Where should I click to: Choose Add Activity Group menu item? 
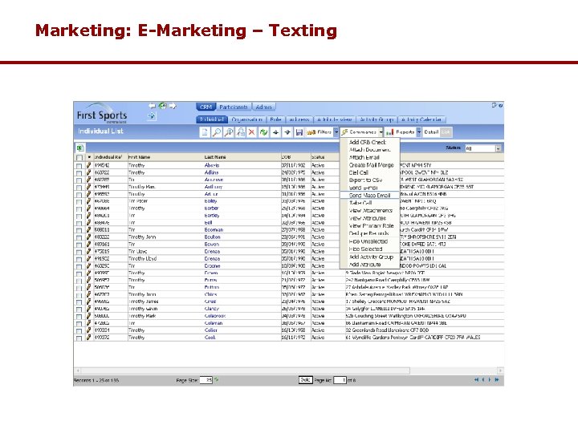pos(371,257)
